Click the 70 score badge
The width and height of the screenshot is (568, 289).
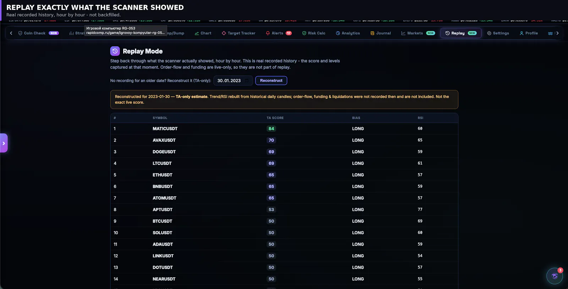point(271,140)
